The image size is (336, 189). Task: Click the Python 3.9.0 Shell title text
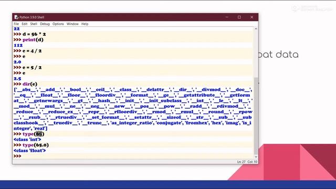tap(31, 17)
